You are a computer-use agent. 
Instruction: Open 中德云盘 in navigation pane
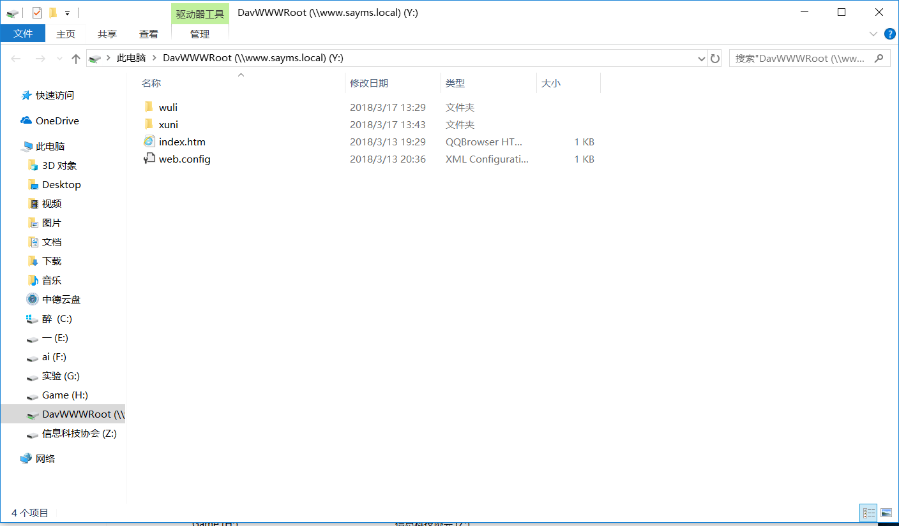click(x=61, y=299)
